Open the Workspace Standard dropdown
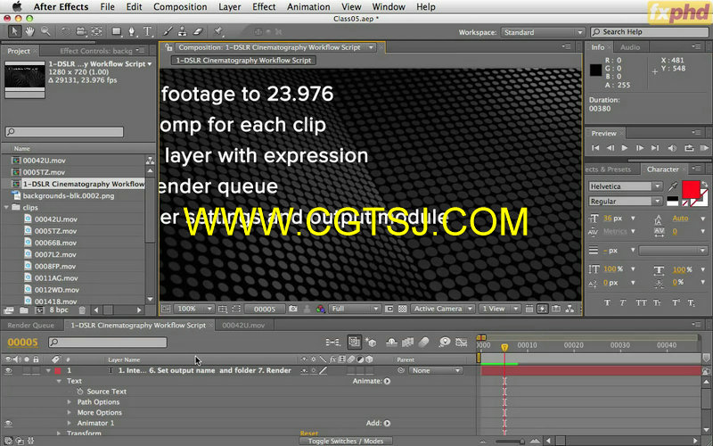Viewport: 713px width, 446px height. point(543,32)
